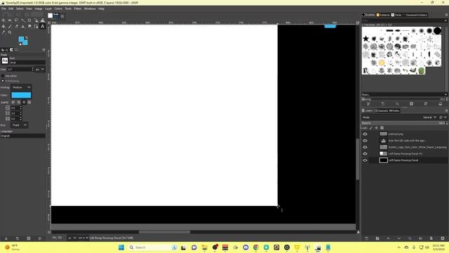Click the horizontal canvas scrollbar

tap(164, 232)
